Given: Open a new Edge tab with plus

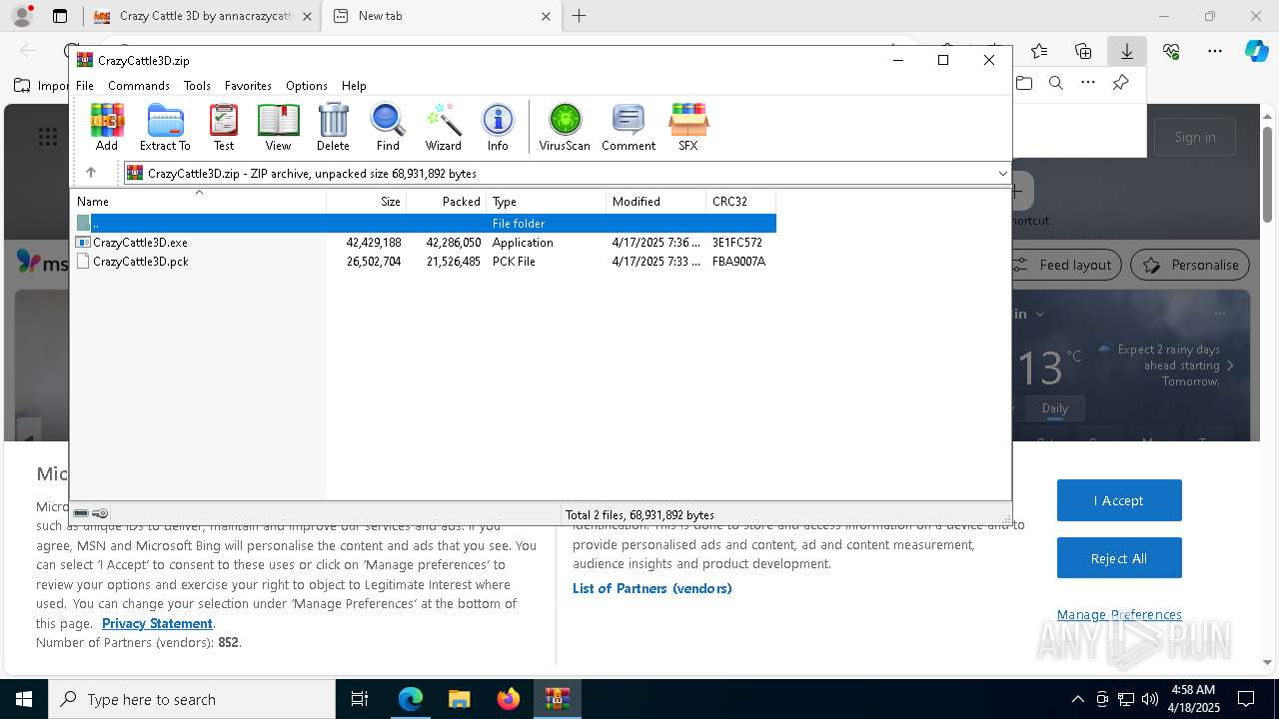Looking at the screenshot, I should [x=579, y=16].
